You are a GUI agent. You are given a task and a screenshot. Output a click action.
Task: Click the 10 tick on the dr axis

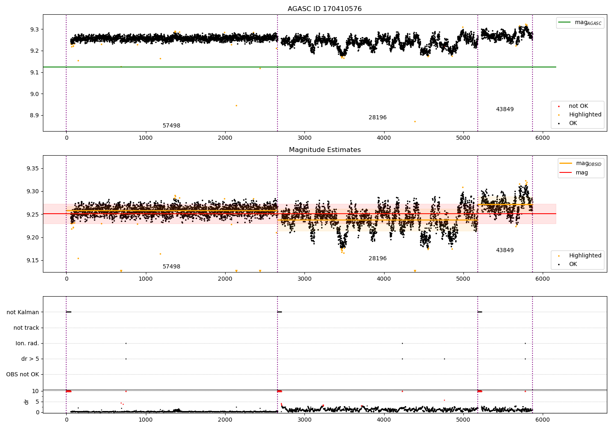point(36,391)
